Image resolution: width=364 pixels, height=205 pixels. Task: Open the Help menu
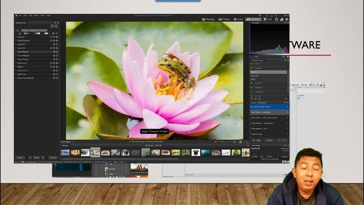tap(48, 15)
